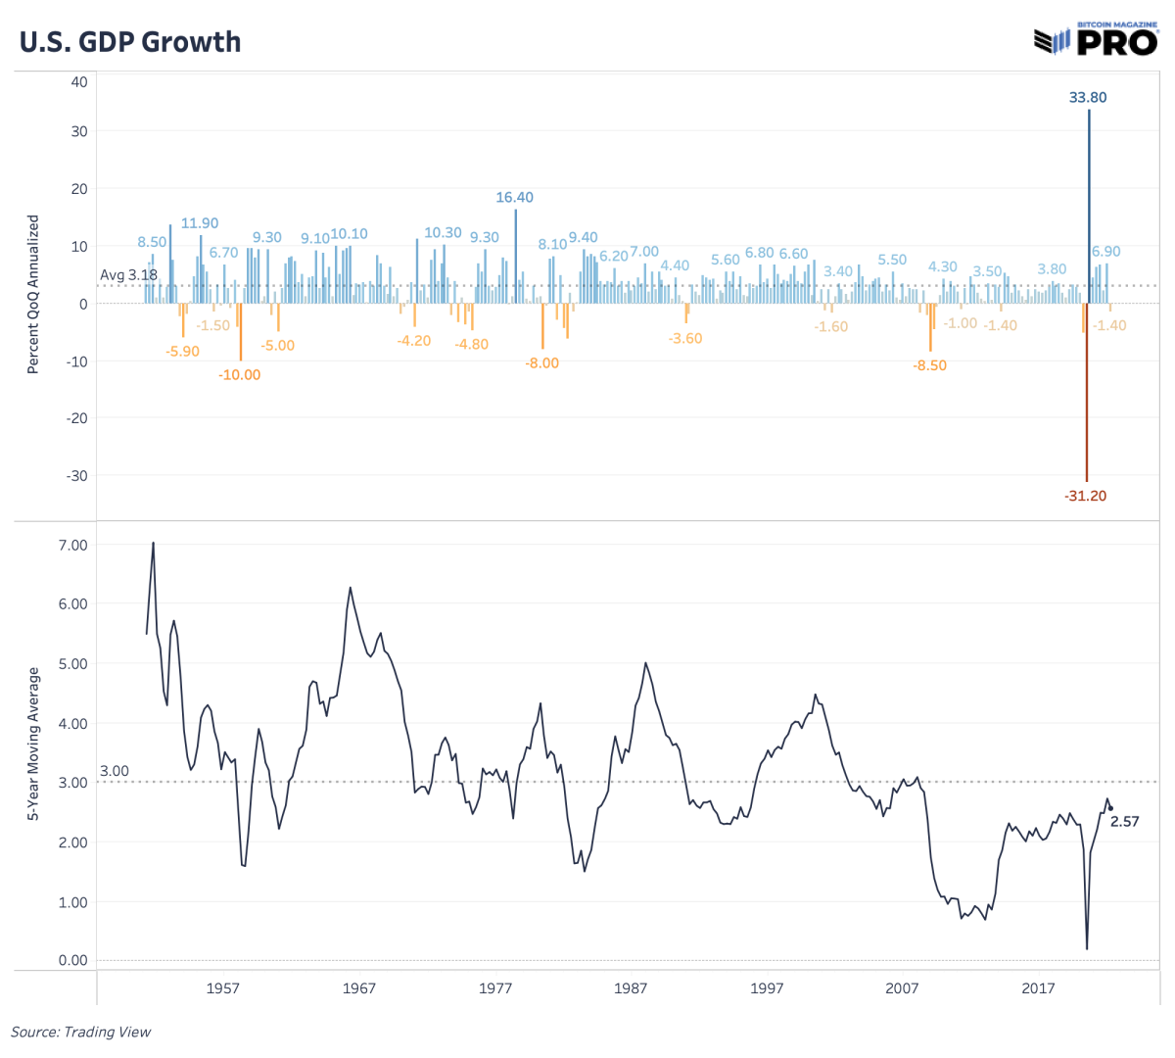The height and width of the screenshot is (1058, 1175).
Task: Click the 7.00 y-axis tick on lower chart
Action: (72, 545)
